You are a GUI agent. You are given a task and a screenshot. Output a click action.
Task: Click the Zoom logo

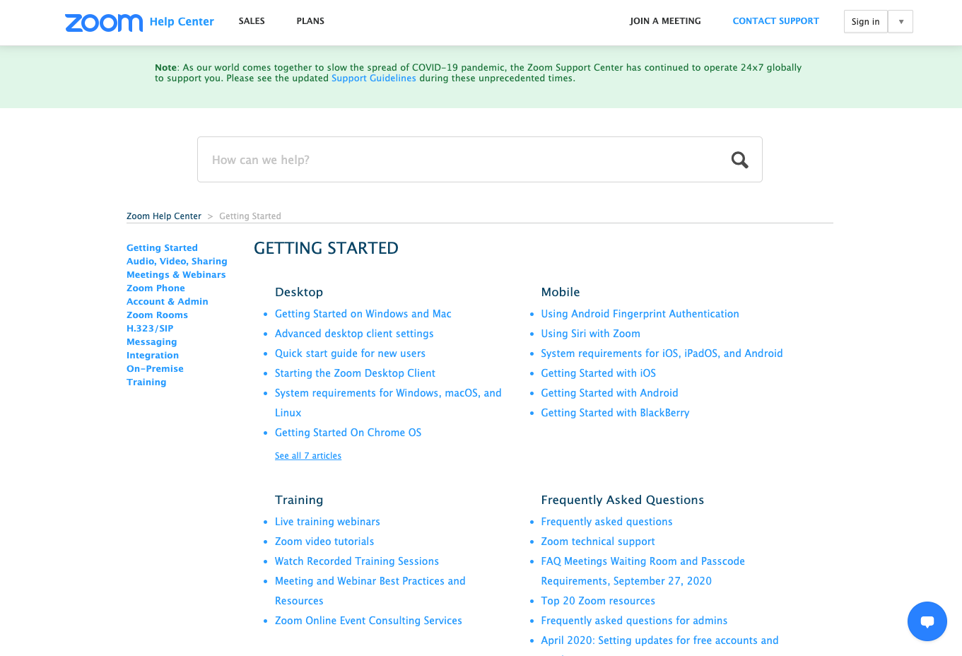point(104,23)
